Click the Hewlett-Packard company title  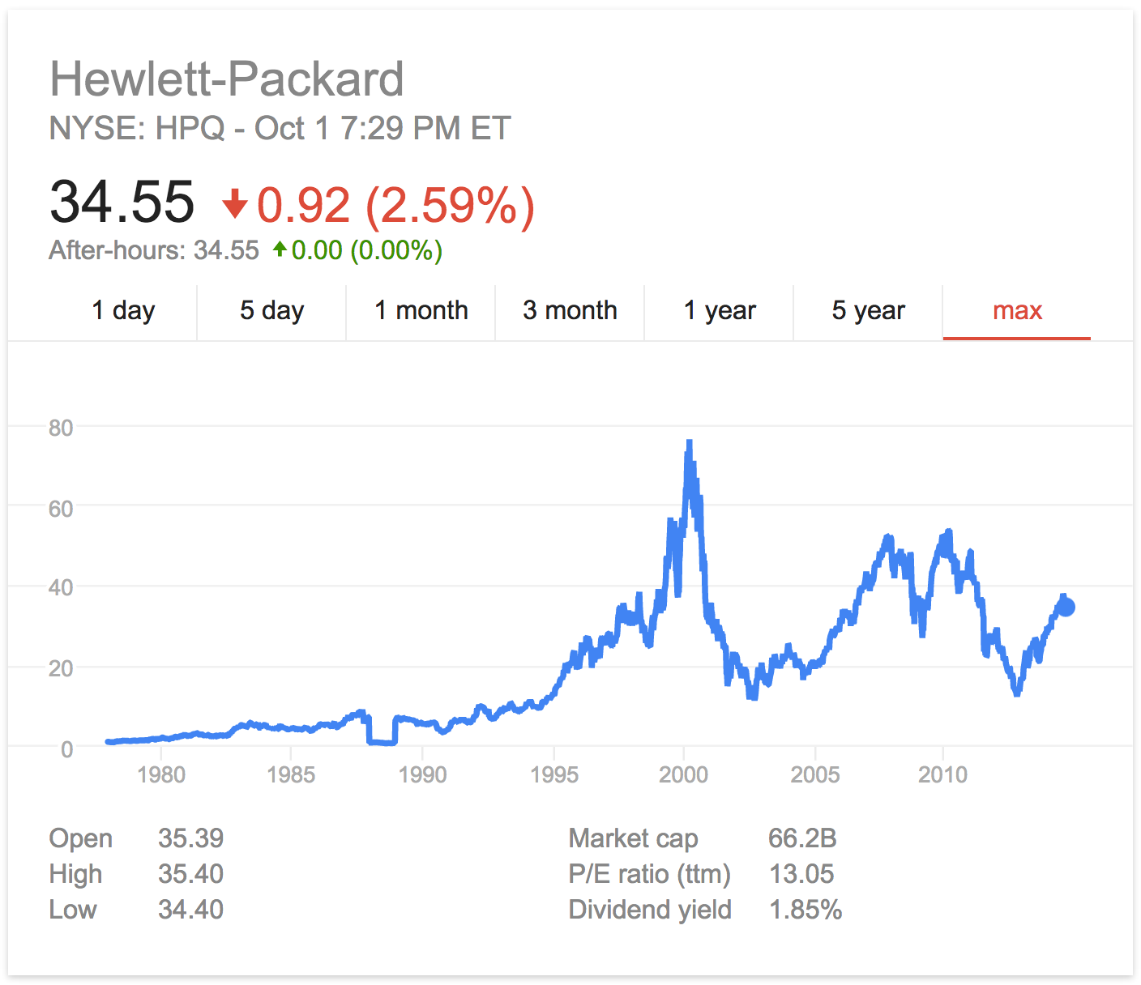[x=227, y=79]
